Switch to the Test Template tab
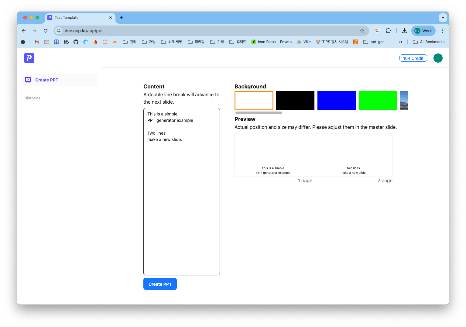Image resolution: width=466 pixels, height=327 pixels. point(77,18)
